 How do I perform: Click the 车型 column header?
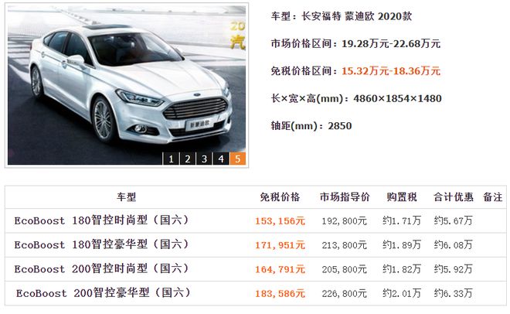coord(127,197)
